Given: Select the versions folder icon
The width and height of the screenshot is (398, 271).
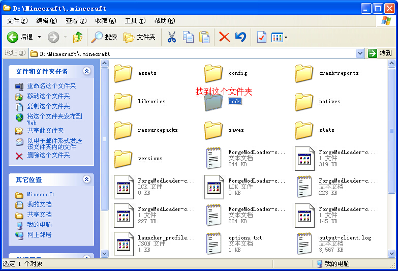Looking at the screenshot, I should coord(123,159).
